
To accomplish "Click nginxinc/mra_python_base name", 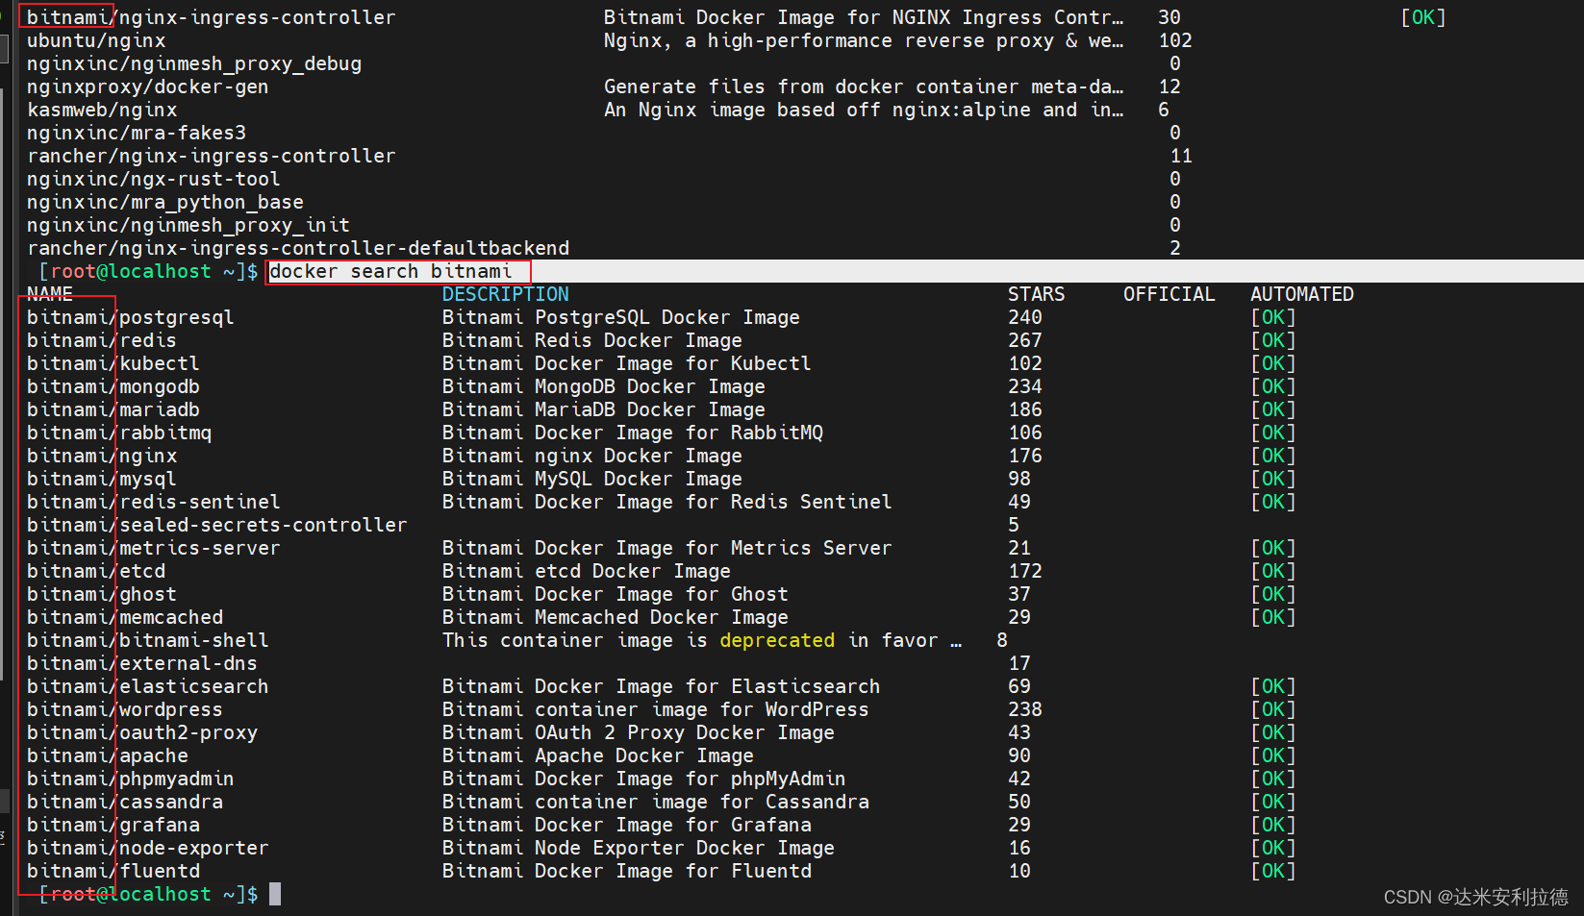I will [x=165, y=202].
